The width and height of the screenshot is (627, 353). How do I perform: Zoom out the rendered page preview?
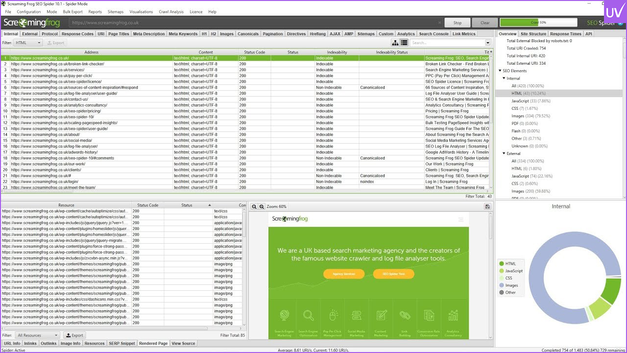coord(254,207)
